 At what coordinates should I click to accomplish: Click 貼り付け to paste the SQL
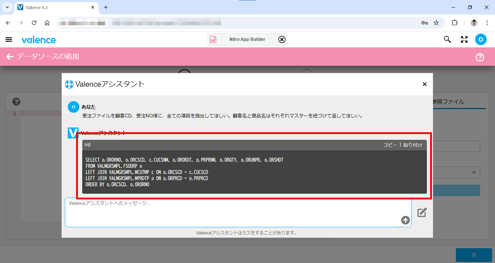pos(413,145)
